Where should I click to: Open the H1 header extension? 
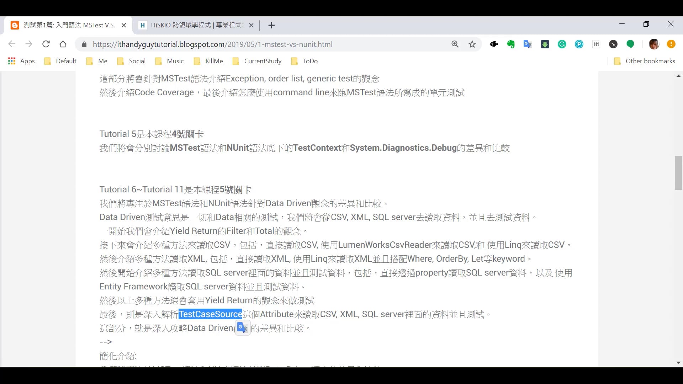click(596, 44)
